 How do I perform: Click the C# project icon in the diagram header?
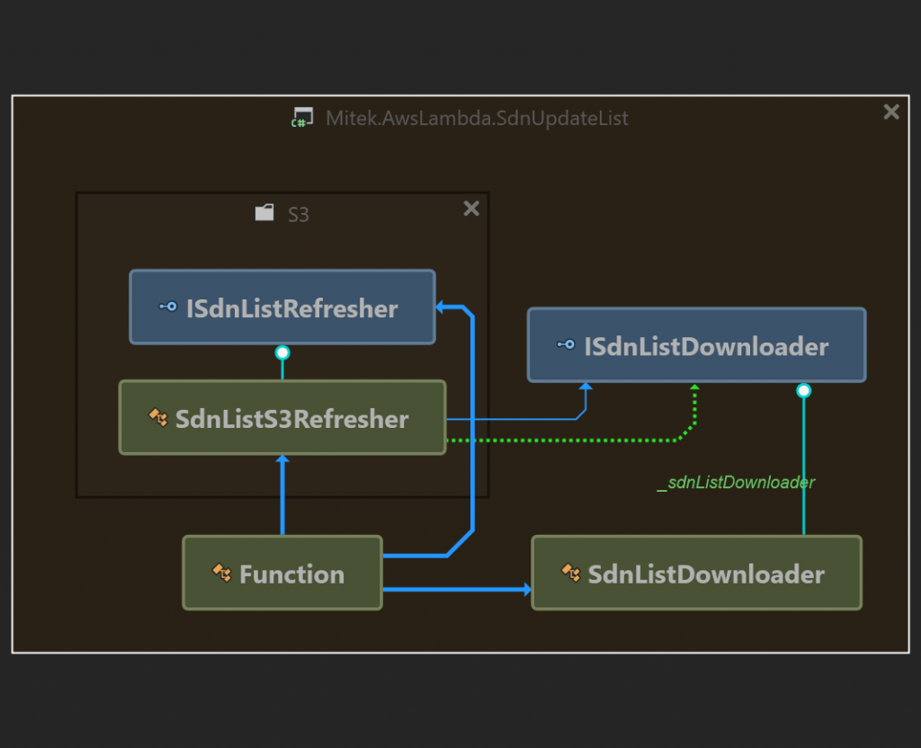(302, 118)
